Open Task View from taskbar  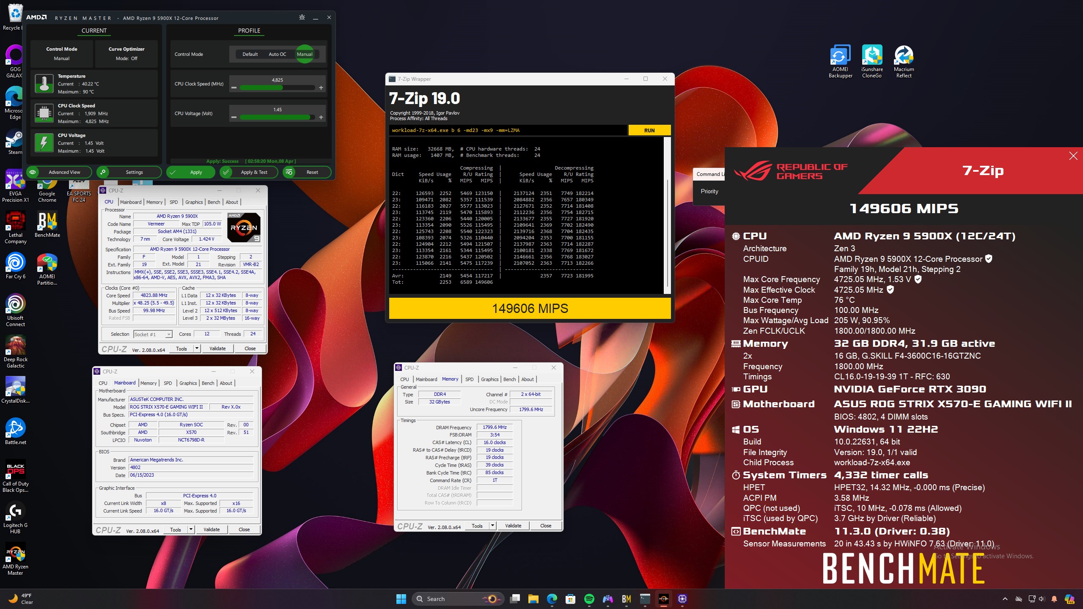point(514,599)
